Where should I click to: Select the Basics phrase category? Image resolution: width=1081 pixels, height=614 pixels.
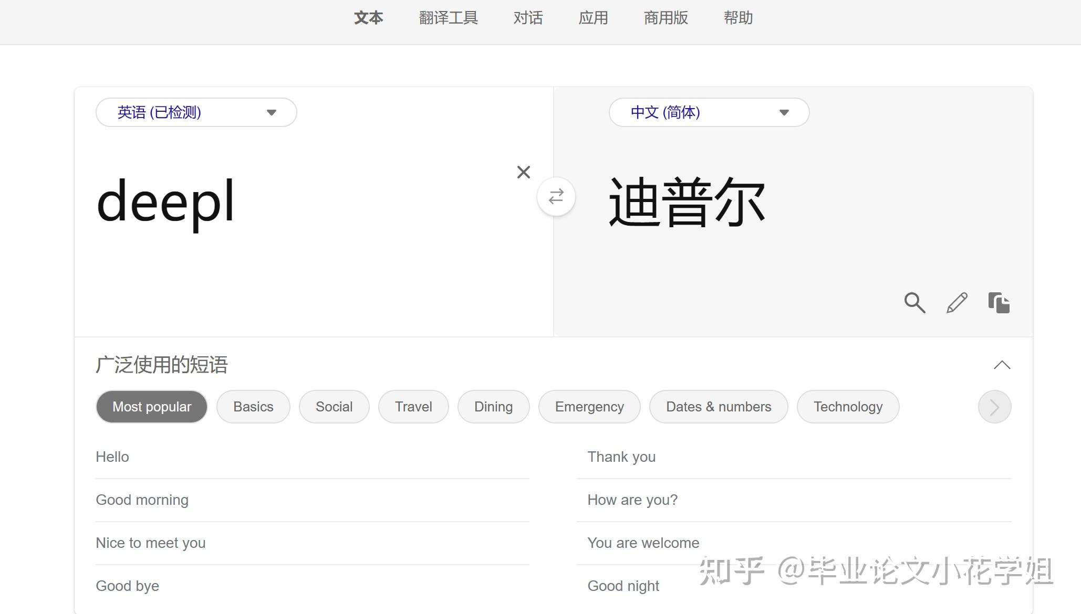pyautogui.click(x=253, y=407)
